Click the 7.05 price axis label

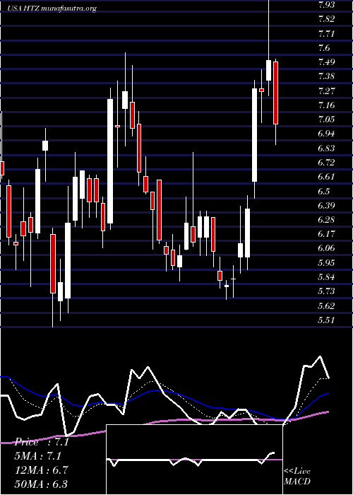pos(326,120)
